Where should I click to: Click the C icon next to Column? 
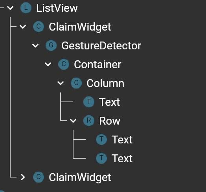(76, 83)
